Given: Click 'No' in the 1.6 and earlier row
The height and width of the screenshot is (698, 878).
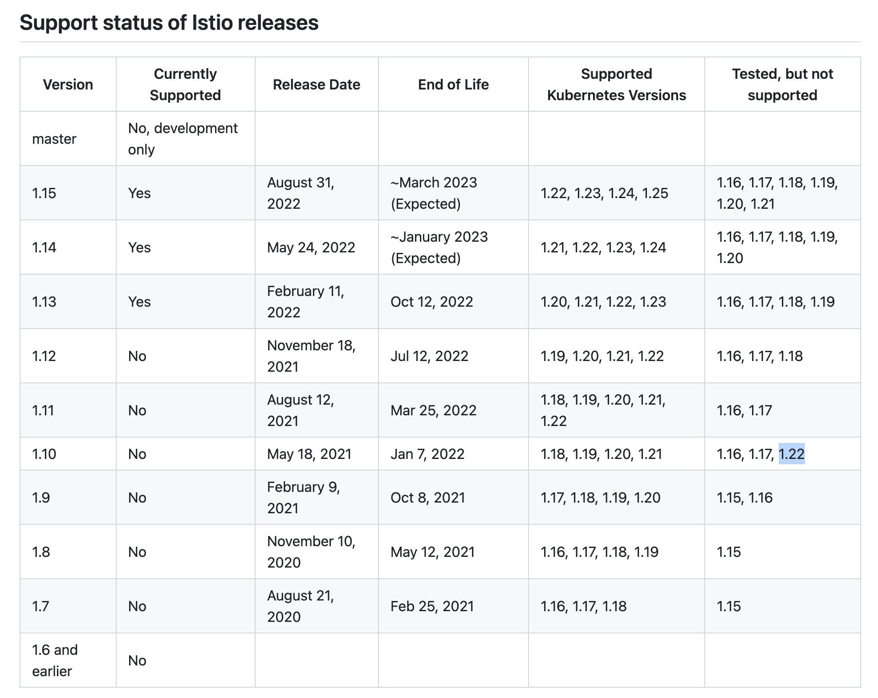Looking at the screenshot, I should pyautogui.click(x=137, y=661).
